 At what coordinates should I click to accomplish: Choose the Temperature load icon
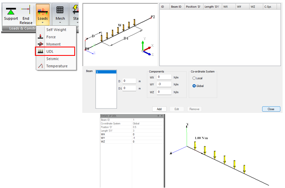(x=40, y=66)
